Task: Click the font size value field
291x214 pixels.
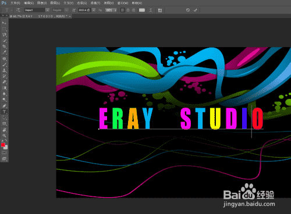Action: coord(84,10)
